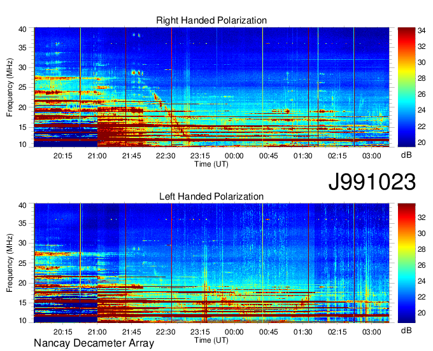Click Frequency (MHz) axis label of Left Handed plot

pos(10,263)
